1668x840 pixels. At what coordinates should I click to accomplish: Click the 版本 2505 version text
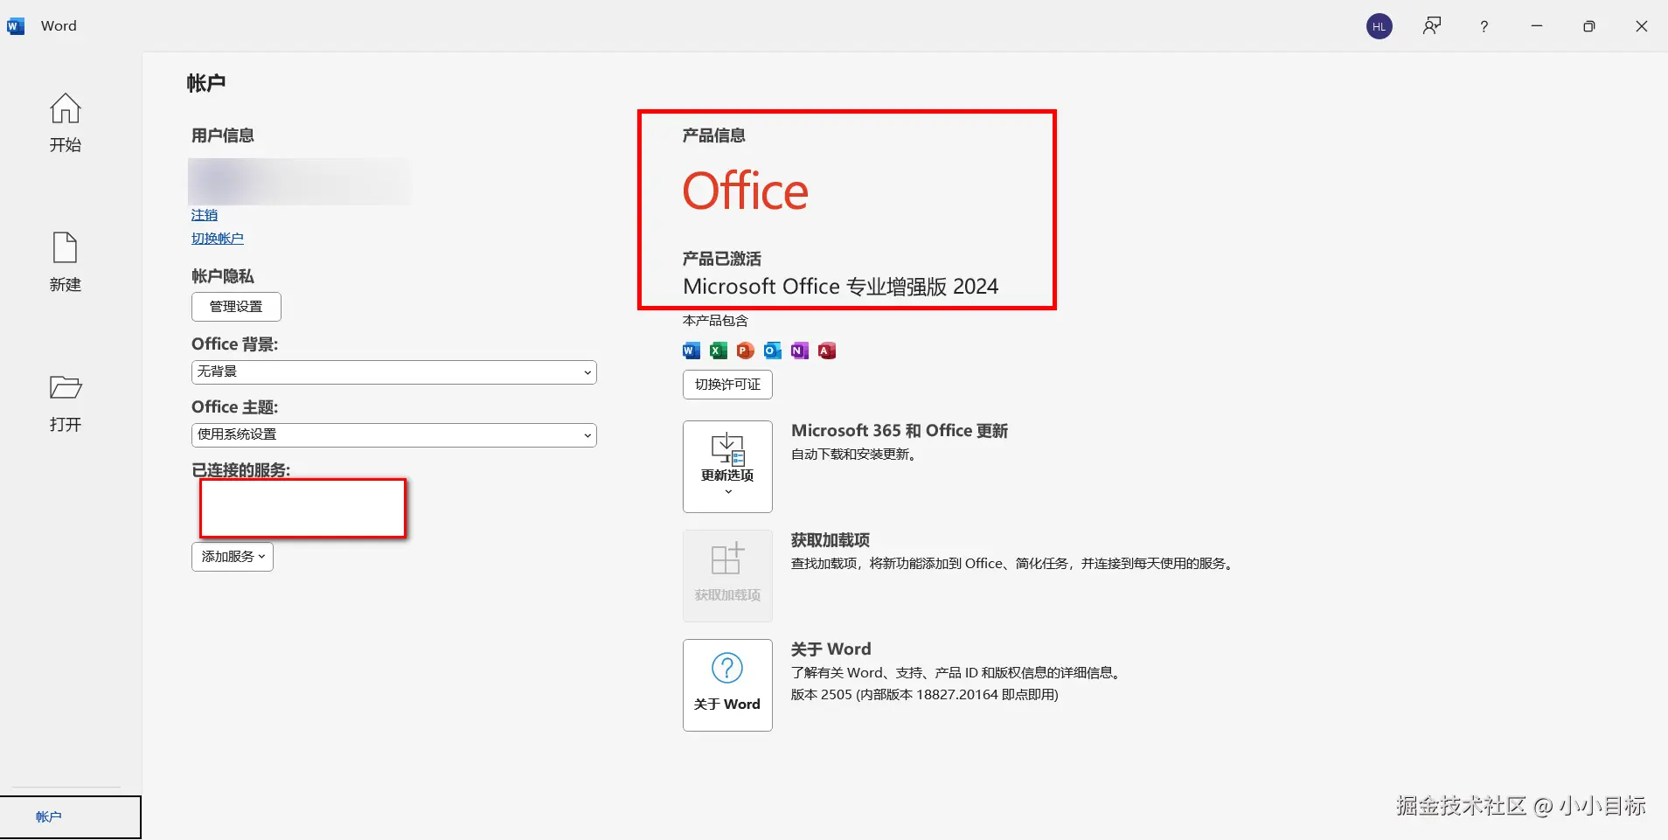point(925,695)
